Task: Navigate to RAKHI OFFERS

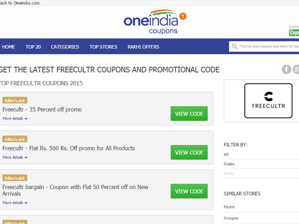Action: 143,47
